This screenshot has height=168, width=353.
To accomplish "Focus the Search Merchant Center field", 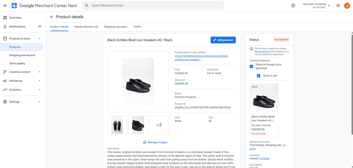I will coord(153,6).
